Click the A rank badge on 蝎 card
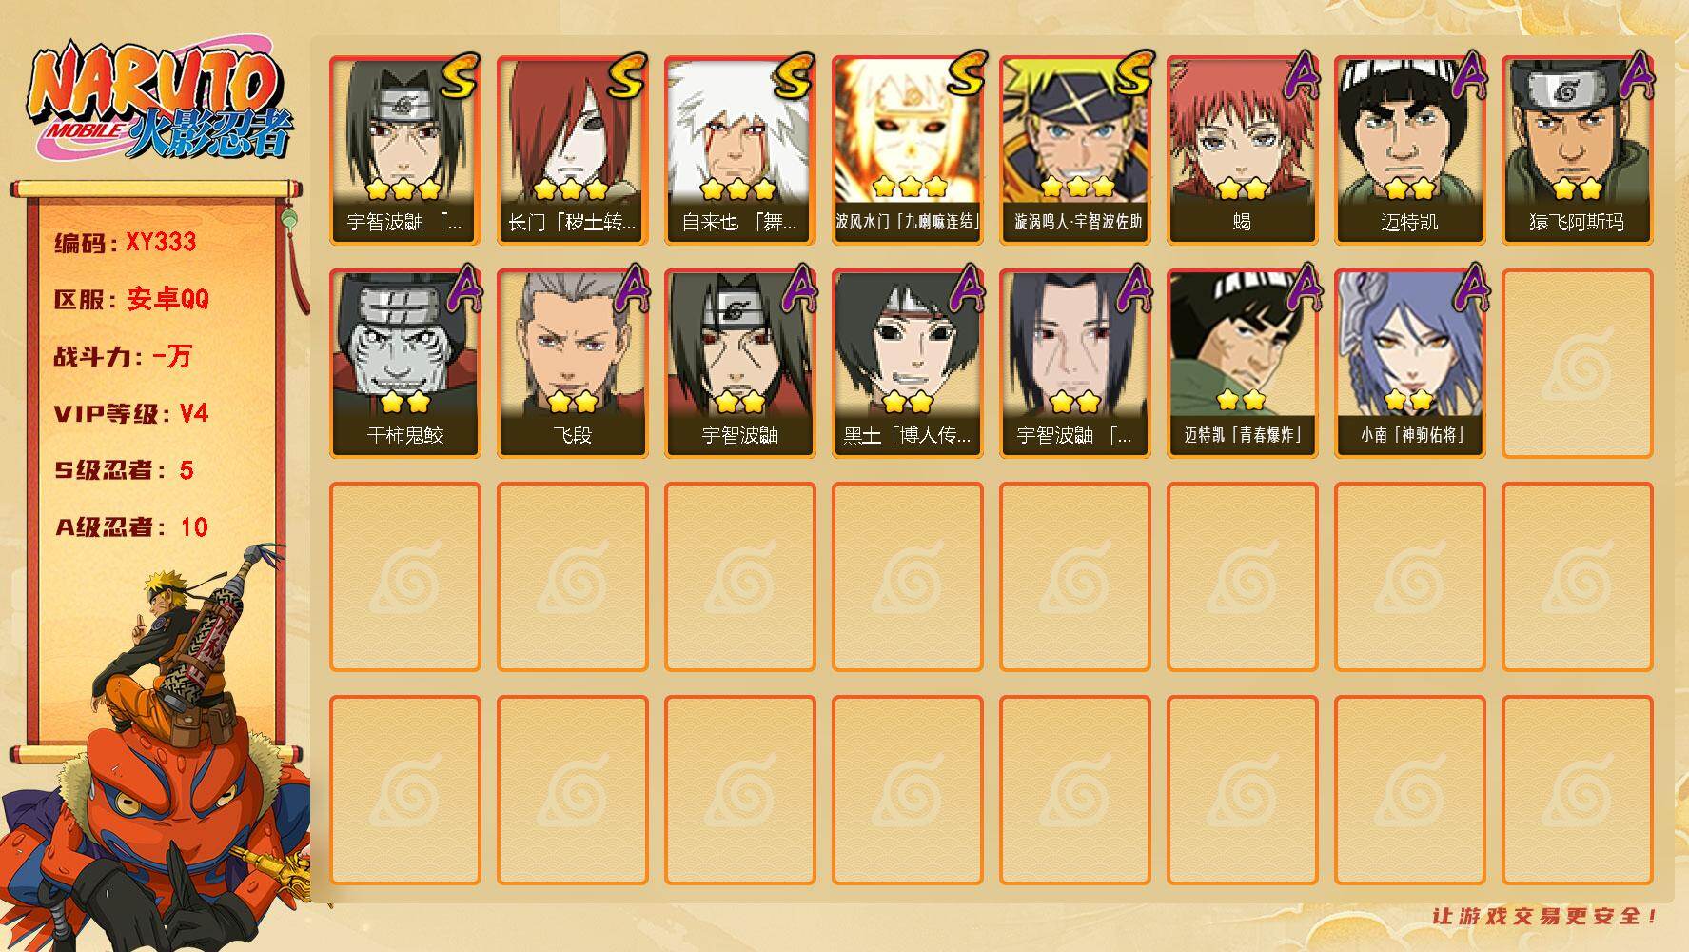The height and width of the screenshot is (952, 1689). click(x=1301, y=74)
